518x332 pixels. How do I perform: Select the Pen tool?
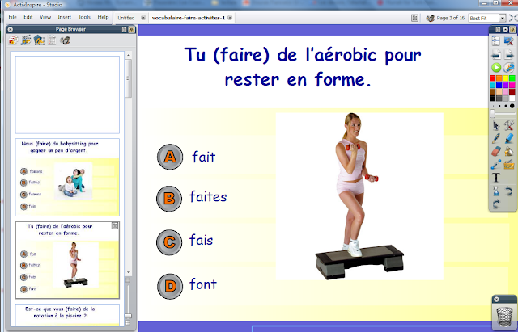pyautogui.click(x=496, y=138)
